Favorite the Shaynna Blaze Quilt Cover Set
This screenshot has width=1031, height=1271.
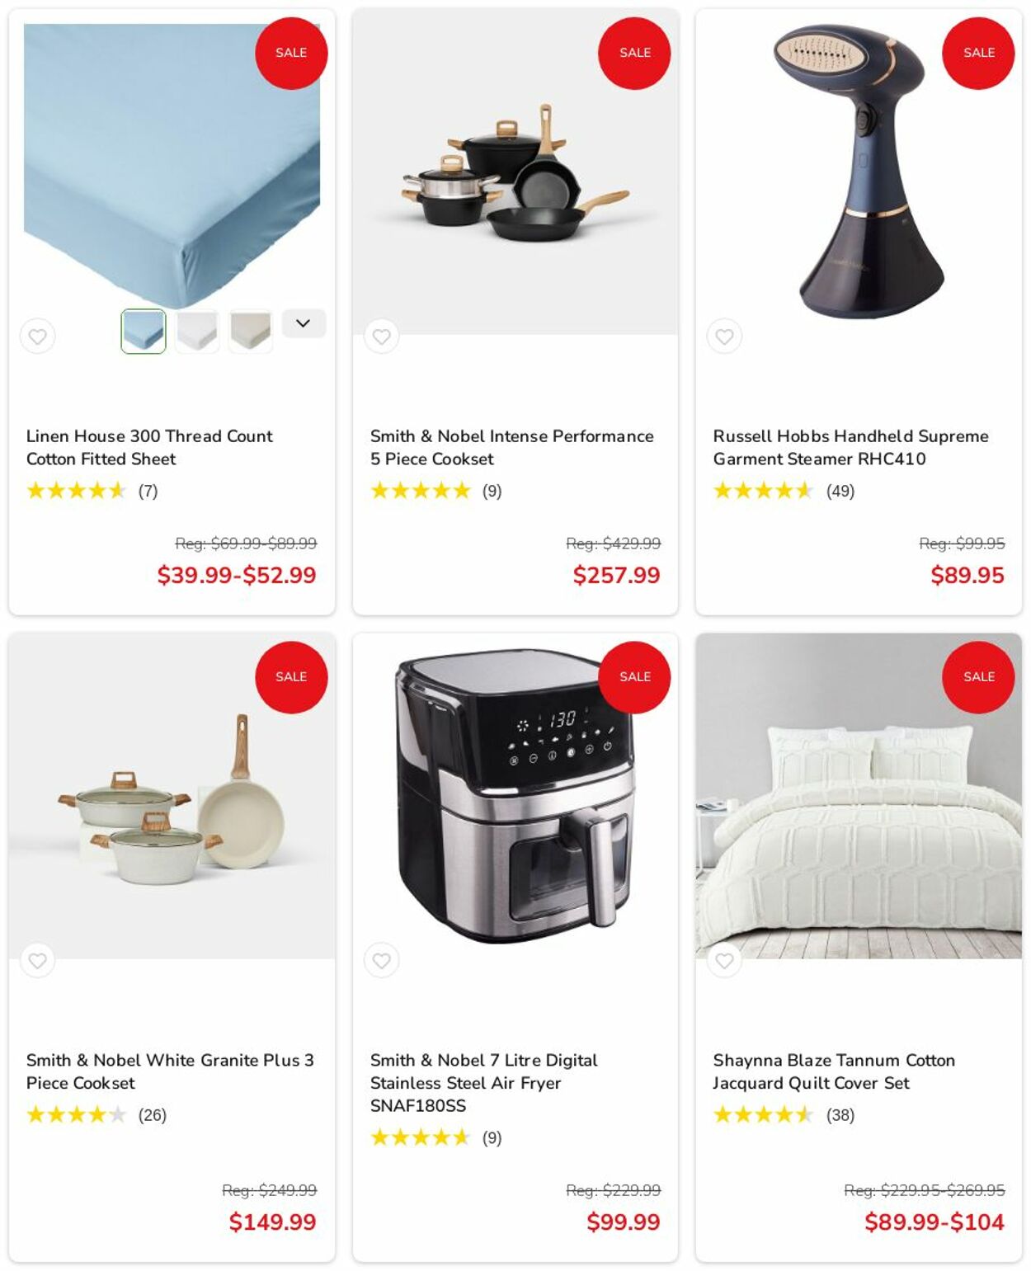(x=724, y=960)
